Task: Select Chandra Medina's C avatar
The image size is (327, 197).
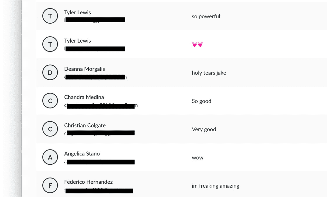Action: (x=50, y=101)
